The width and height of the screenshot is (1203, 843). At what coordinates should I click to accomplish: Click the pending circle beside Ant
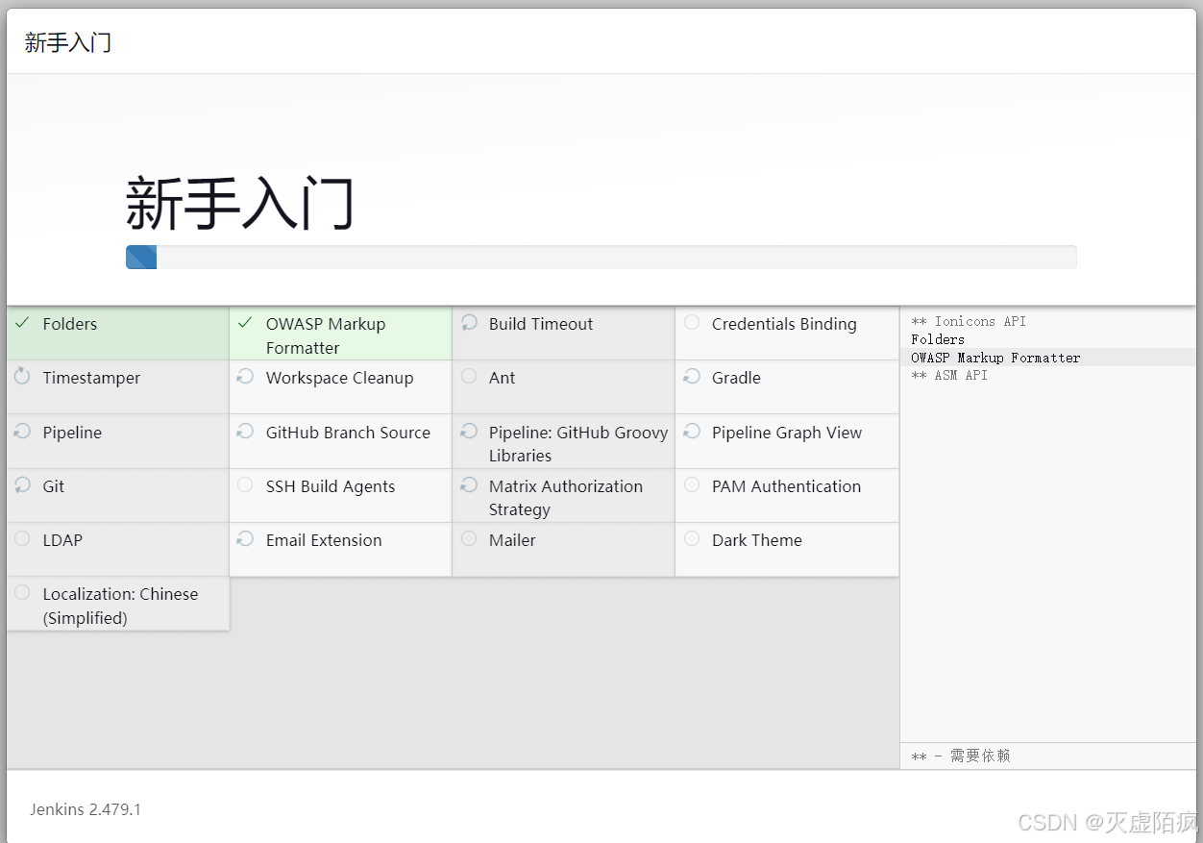pyautogui.click(x=469, y=376)
